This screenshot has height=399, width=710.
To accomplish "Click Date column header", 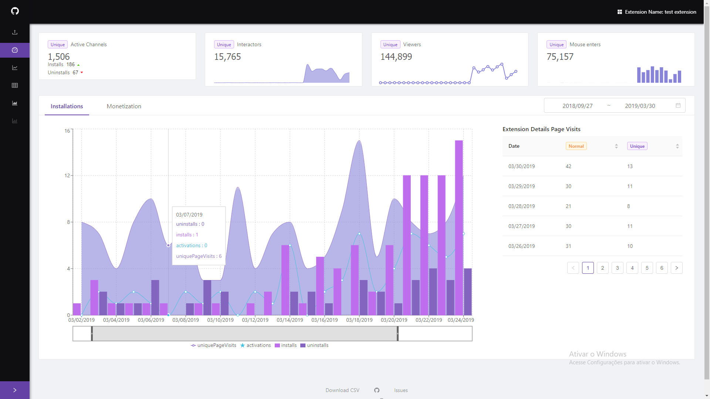I will (514, 146).
